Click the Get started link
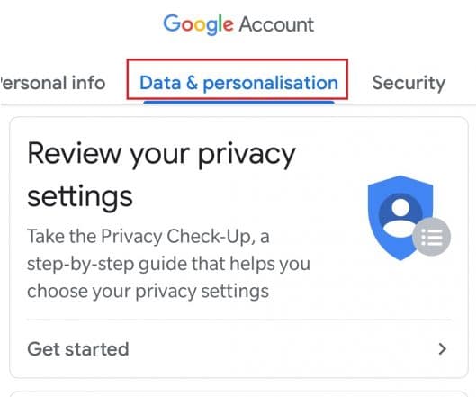Image resolution: width=476 pixels, height=397 pixels. (x=78, y=349)
